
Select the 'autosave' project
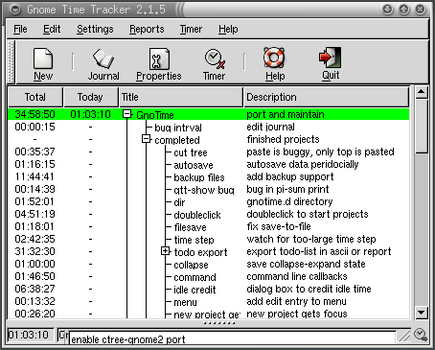[194, 165]
